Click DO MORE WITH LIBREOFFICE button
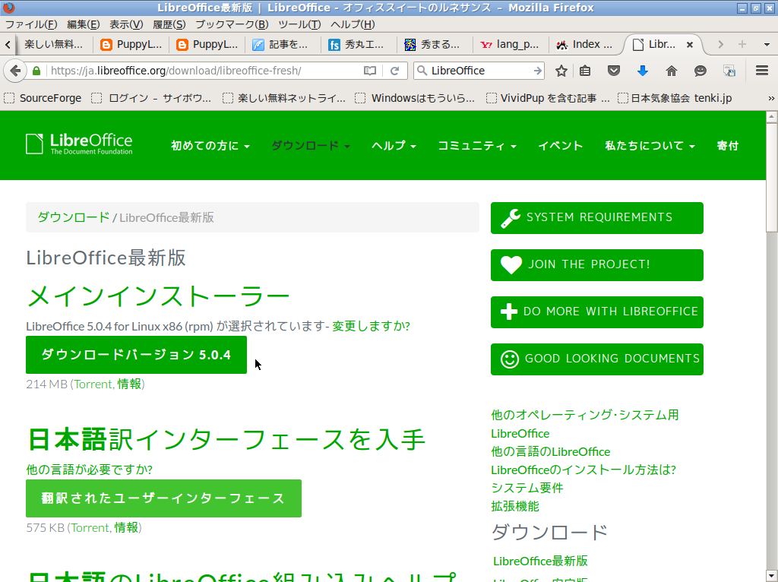The width and height of the screenshot is (778, 582). click(597, 312)
